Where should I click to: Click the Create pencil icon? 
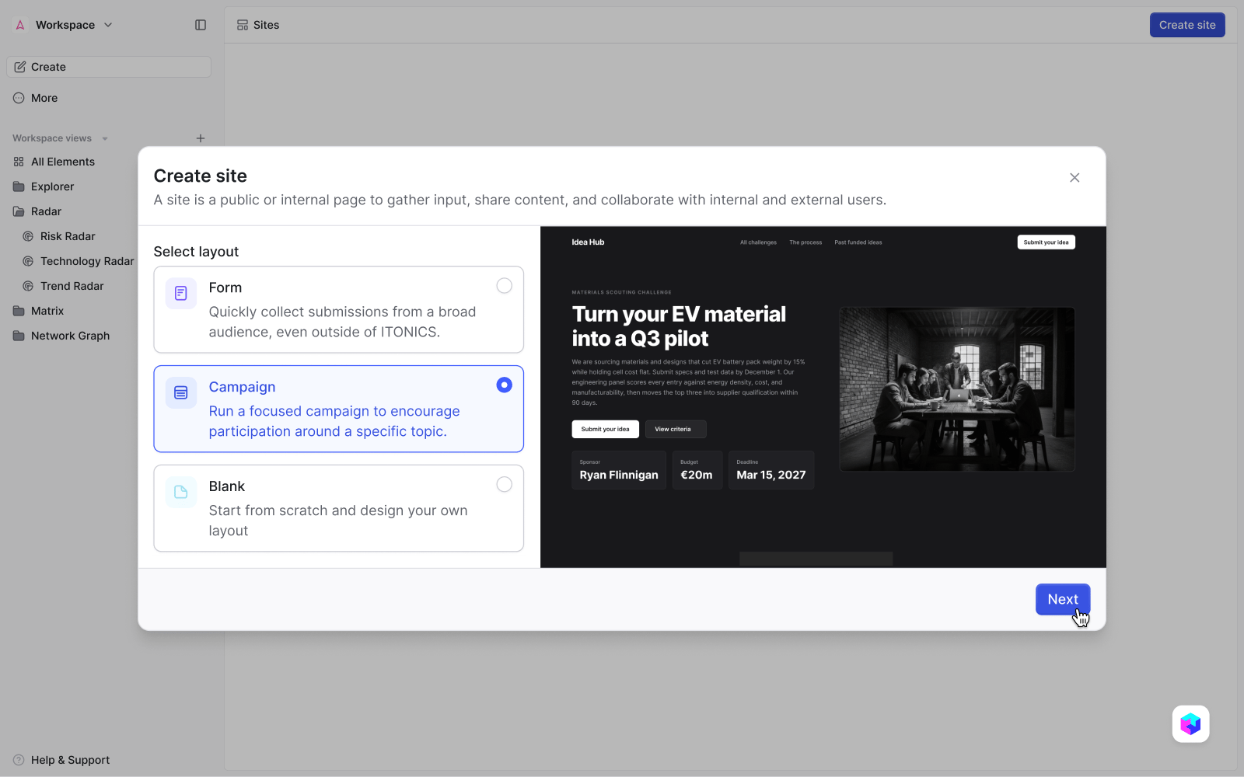(x=20, y=67)
